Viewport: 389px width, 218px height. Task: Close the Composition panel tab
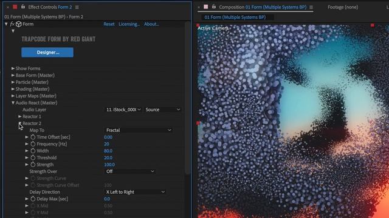tap(199, 7)
